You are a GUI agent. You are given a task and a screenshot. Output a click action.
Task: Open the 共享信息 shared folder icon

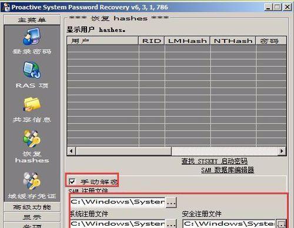(x=32, y=104)
